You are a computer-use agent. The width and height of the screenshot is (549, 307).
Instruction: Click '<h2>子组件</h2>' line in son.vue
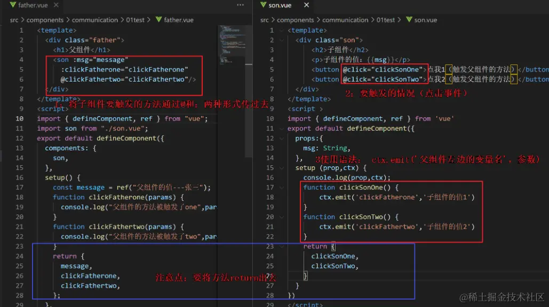pyautogui.click(x=340, y=50)
